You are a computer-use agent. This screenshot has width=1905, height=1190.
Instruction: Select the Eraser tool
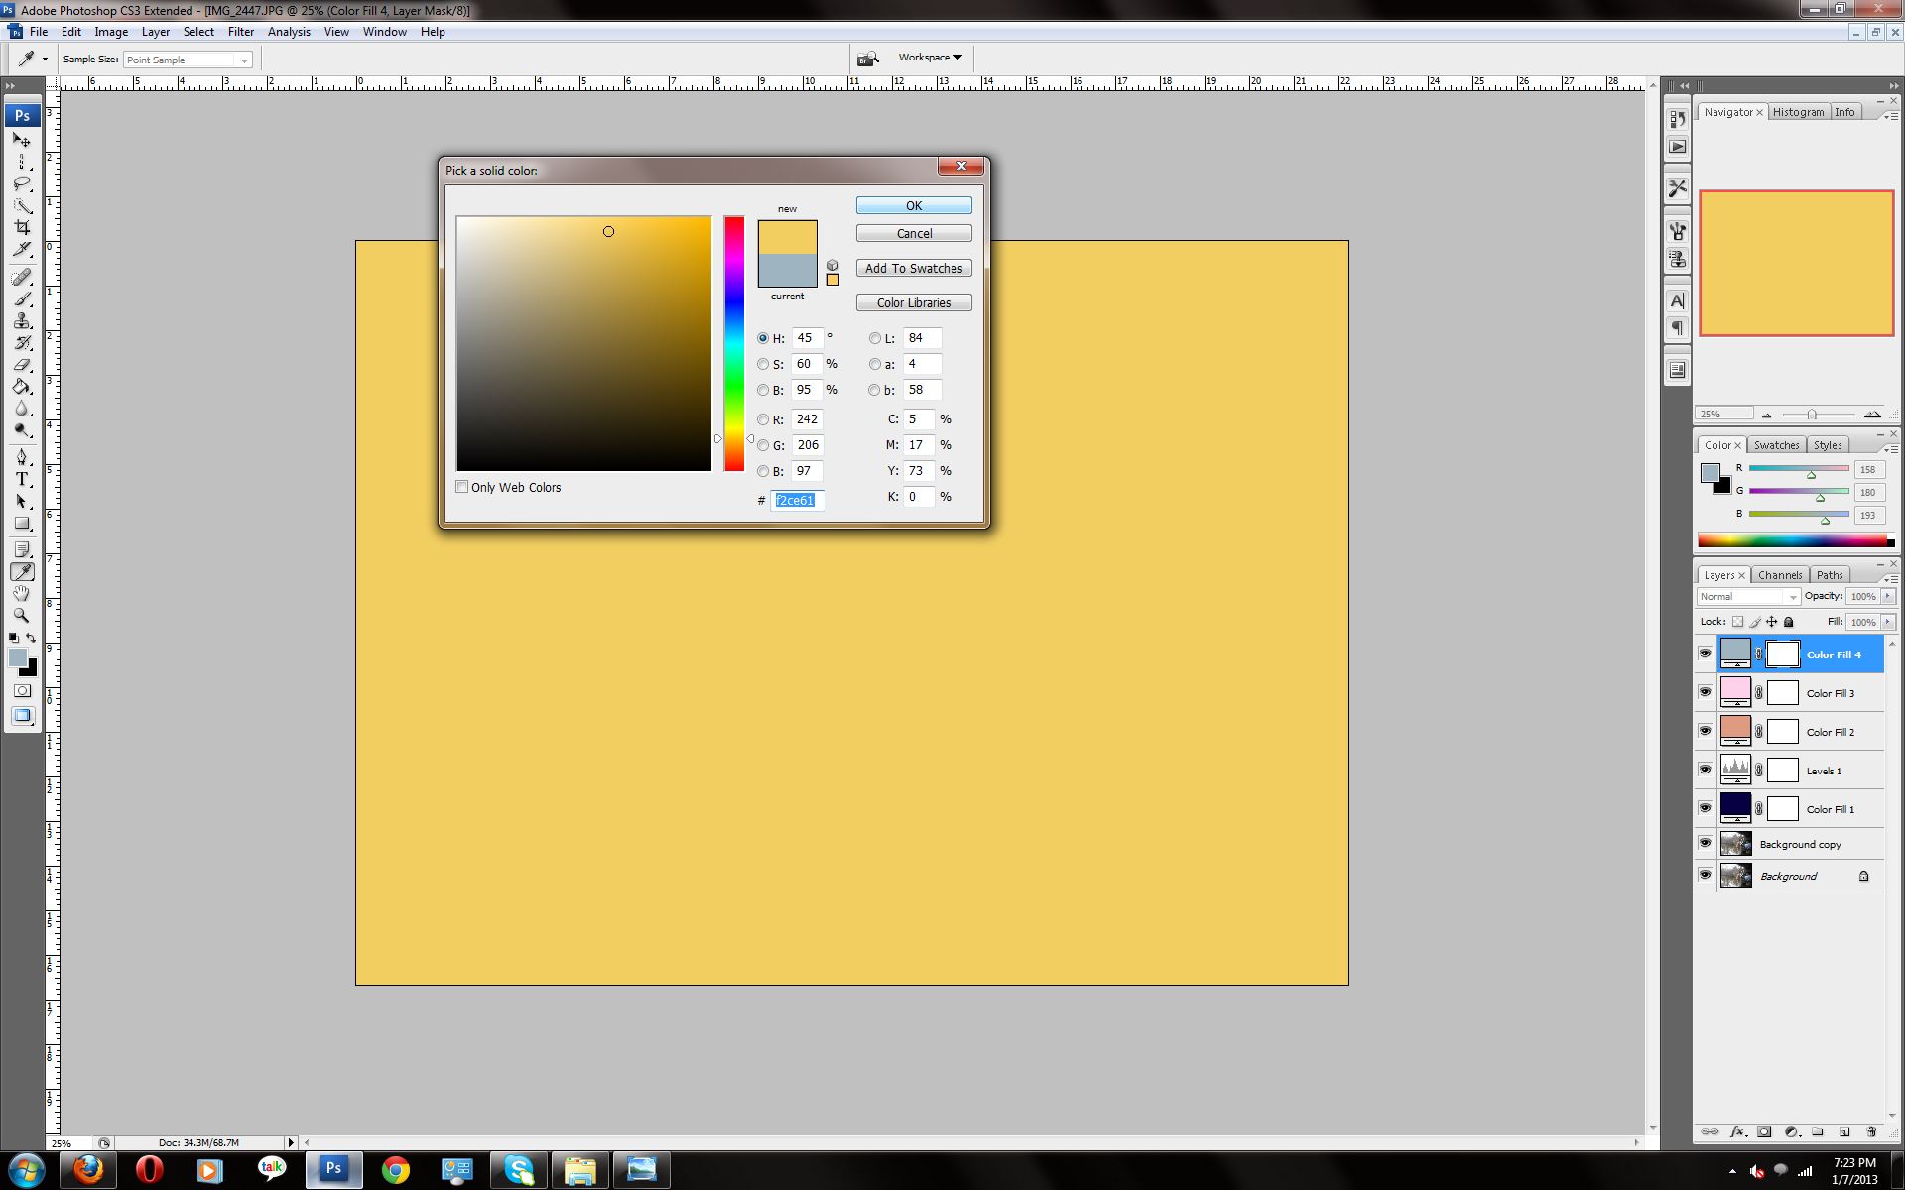click(22, 364)
